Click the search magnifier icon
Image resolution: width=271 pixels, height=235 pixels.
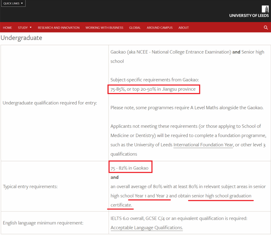click(266, 28)
